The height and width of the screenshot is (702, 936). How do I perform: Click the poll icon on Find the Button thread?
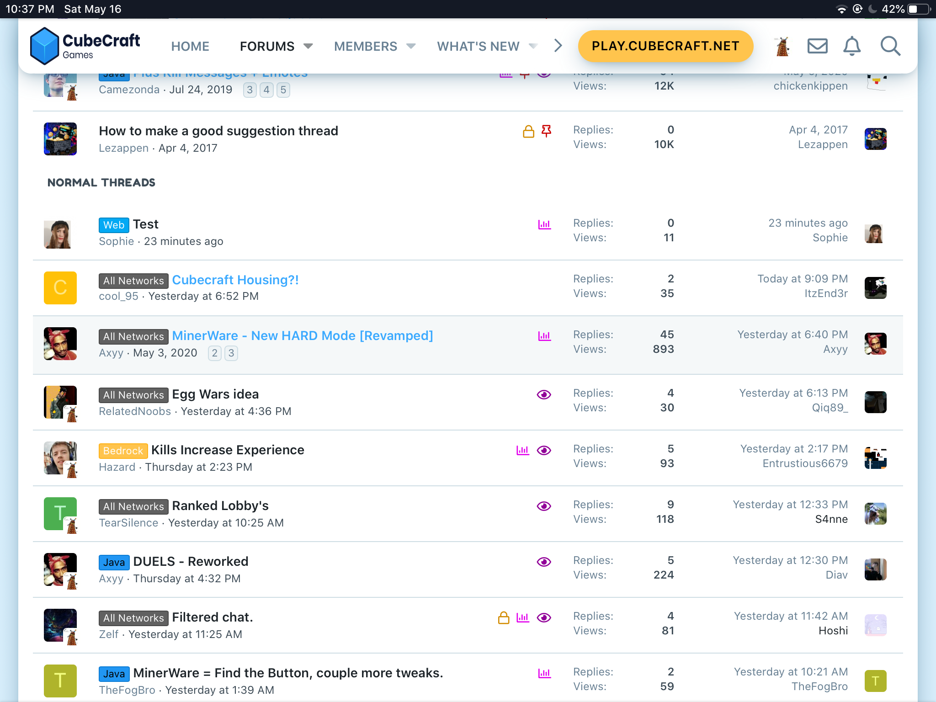pyautogui.click(x=544, y=673)
